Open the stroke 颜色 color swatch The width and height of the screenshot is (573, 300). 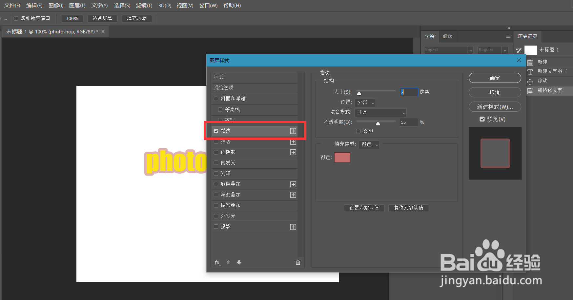coord(342,158)
